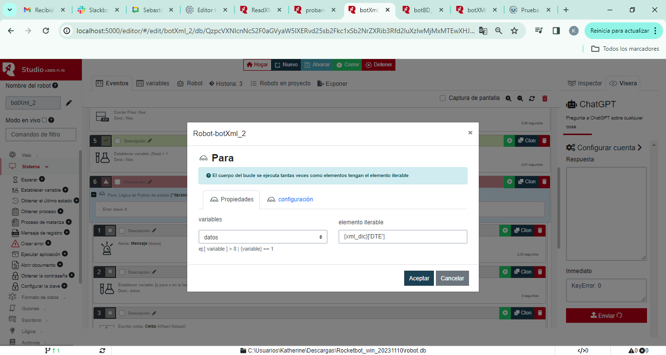This screenshot has width=666, height=355.
Task: Enable the Captura de pantalla checkbox
Action: [443, 98]
